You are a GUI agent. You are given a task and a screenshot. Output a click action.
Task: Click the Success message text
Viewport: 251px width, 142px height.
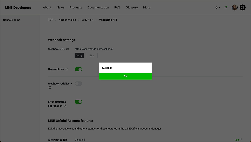[107, 68]
